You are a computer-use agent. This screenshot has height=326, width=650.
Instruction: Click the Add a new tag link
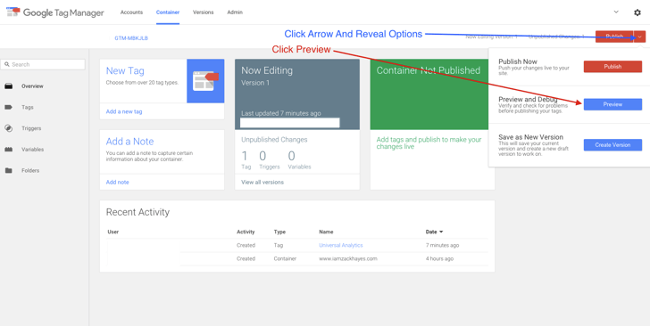click(x=124, y=111)
